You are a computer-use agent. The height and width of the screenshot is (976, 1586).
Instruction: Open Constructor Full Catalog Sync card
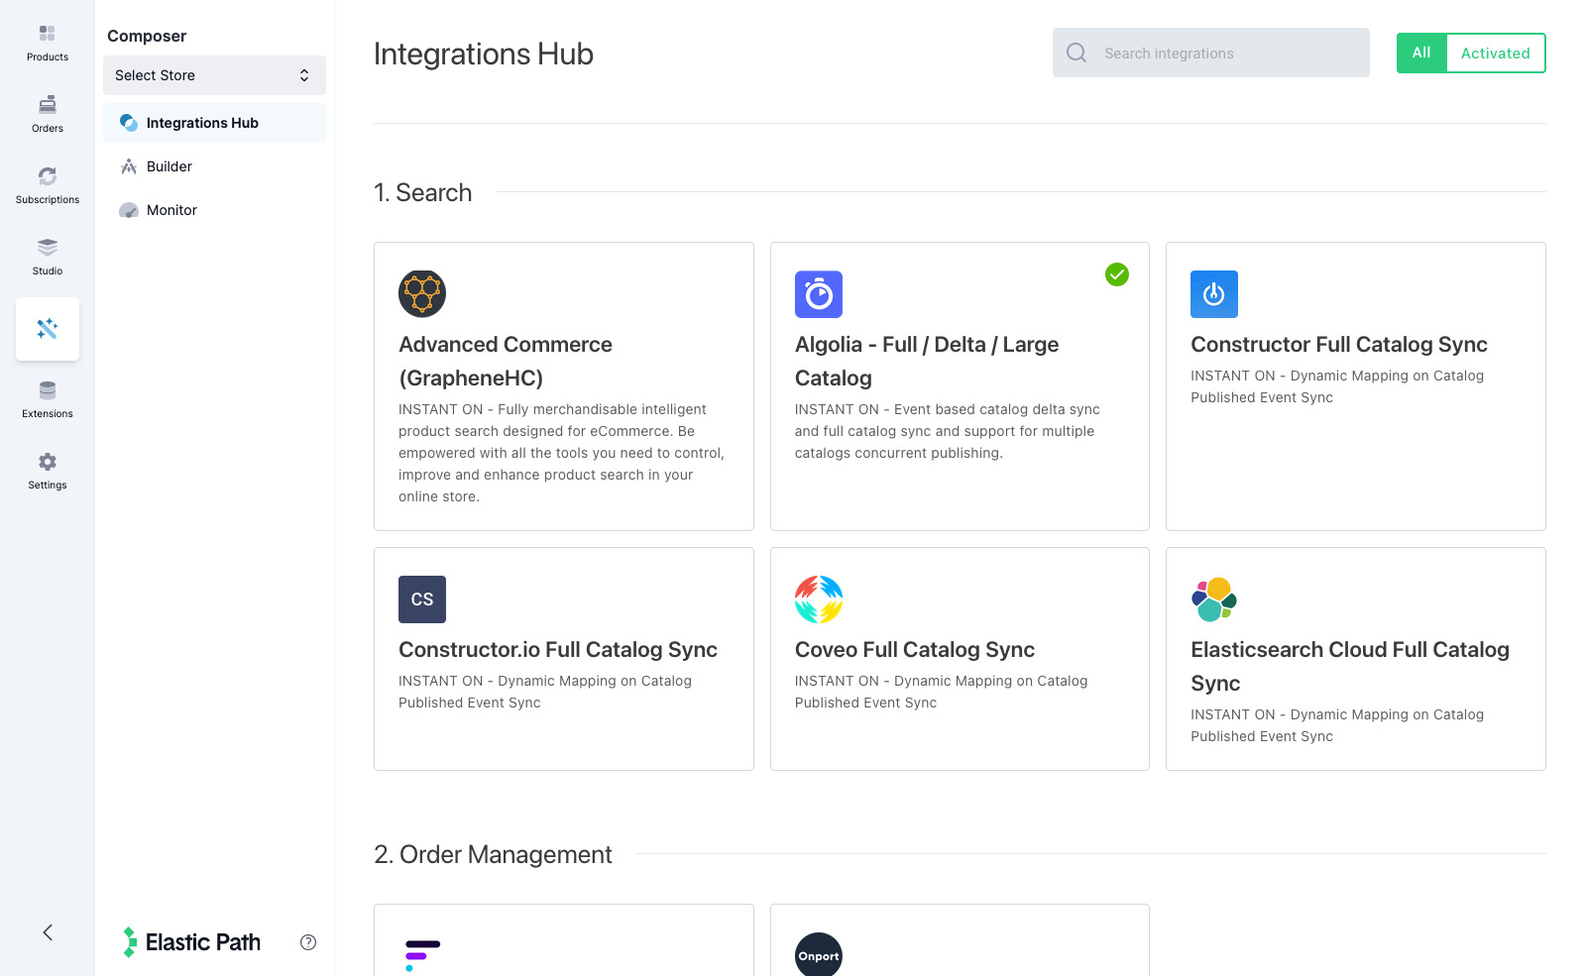tap(1355, 386)
